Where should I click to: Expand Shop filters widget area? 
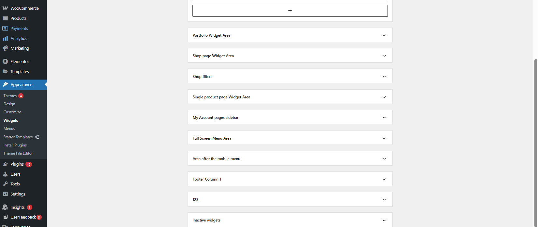point(384,77)
